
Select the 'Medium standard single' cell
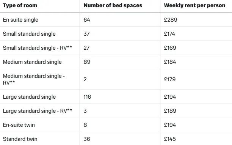32,62
